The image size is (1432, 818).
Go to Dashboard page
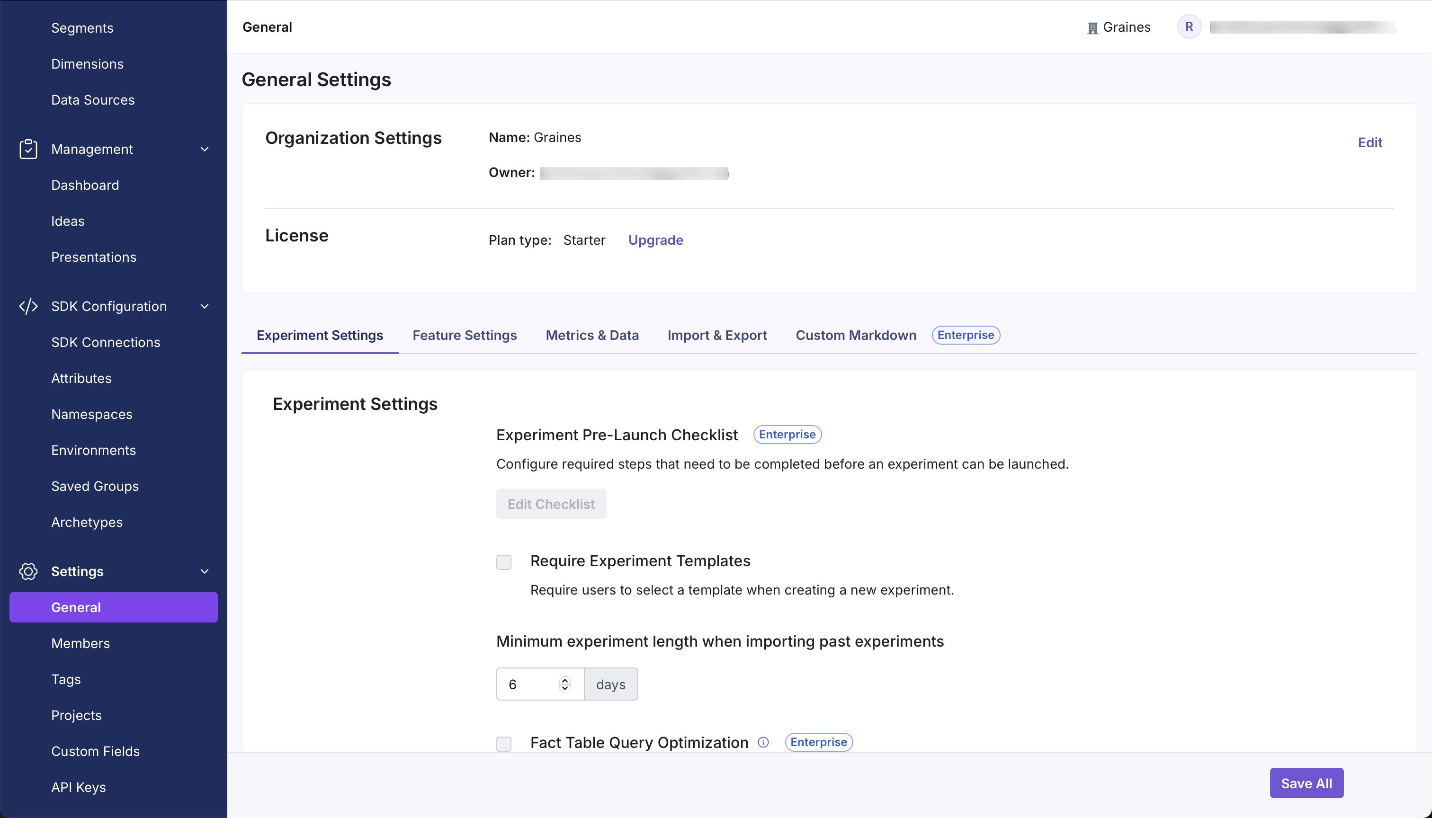85,186
